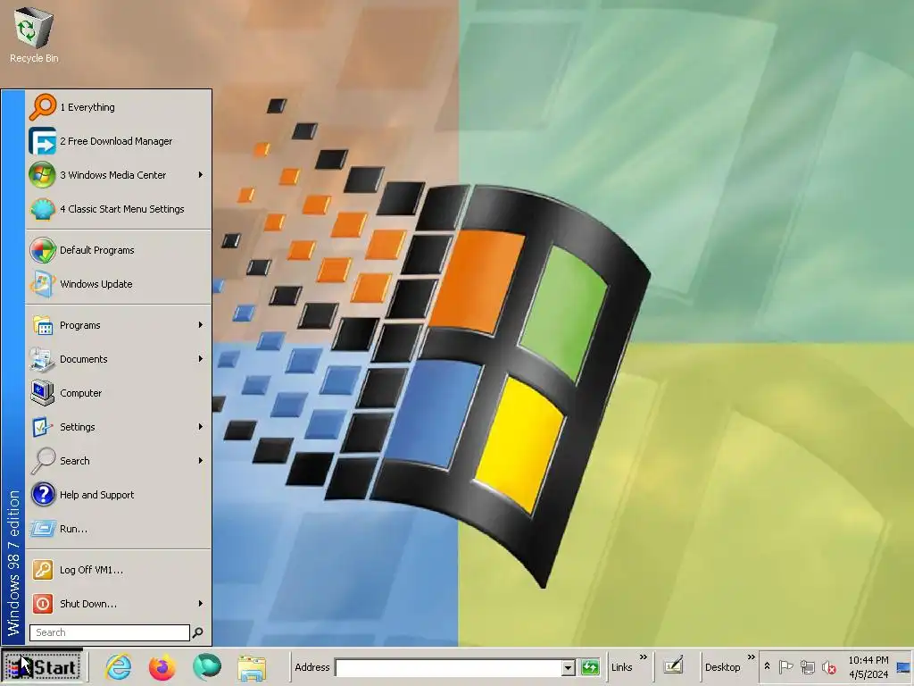Open the Address bar dropdown arrow
Viewport: 914px width, 686px height.
point(569,667)
